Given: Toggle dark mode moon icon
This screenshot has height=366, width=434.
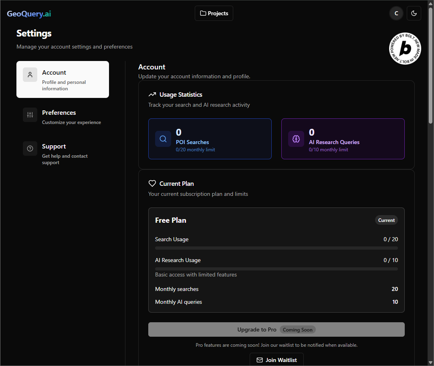Looking at the screenshot, I should (414, 13).
